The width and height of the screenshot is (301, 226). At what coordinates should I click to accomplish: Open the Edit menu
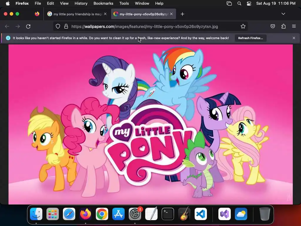coord(51,3)
